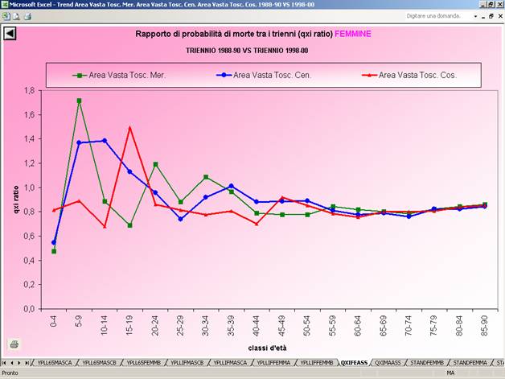Screen dimensions: 505x379
Task: Click the printer icon in the toolbar
Action: tap(27, 16)
